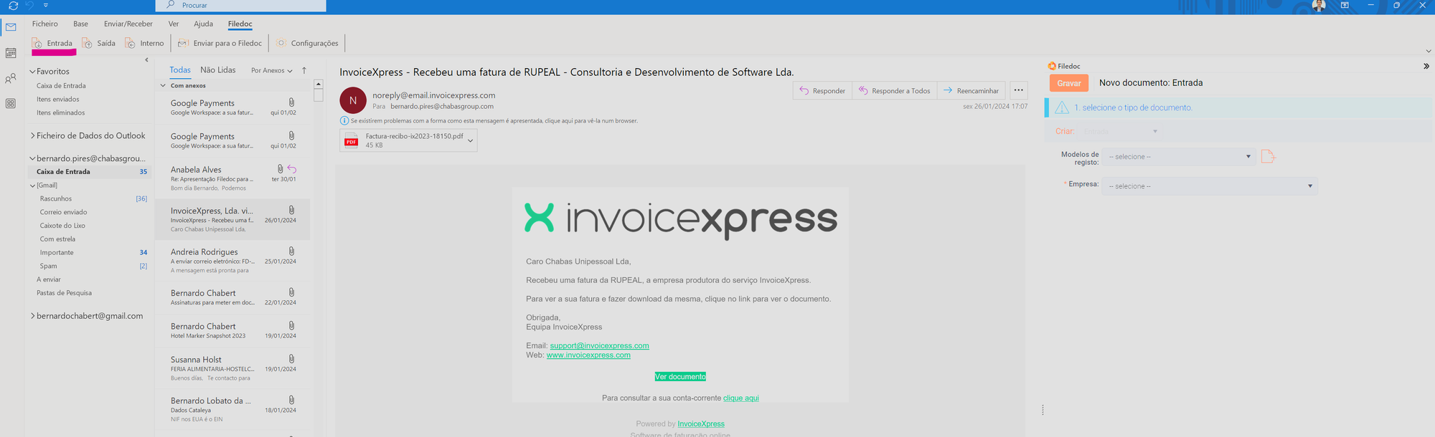Open the PDF attachment dropdown arrow
This screenshot has width=1435, height=437.
(x=471, y=140)
